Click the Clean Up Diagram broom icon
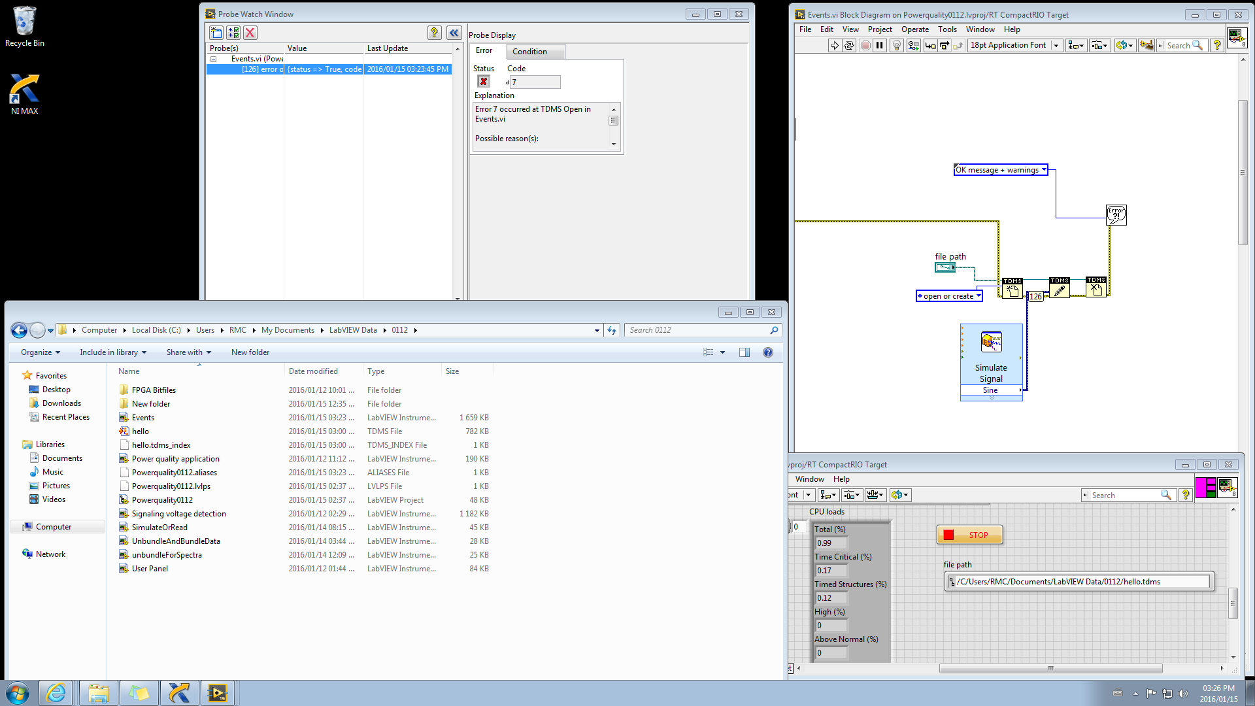The height and width of the screenshot is (706, 1255). pyautogui.click(x=1146, y=45)
